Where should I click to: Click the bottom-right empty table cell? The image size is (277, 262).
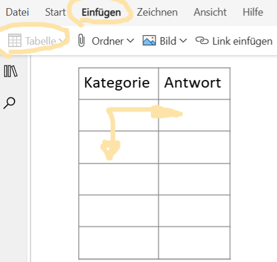(194, 242)
